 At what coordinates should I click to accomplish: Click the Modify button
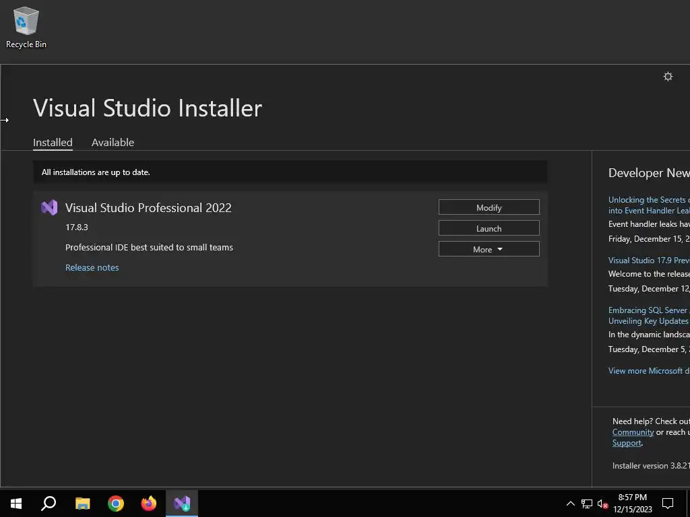coord(489,207)
